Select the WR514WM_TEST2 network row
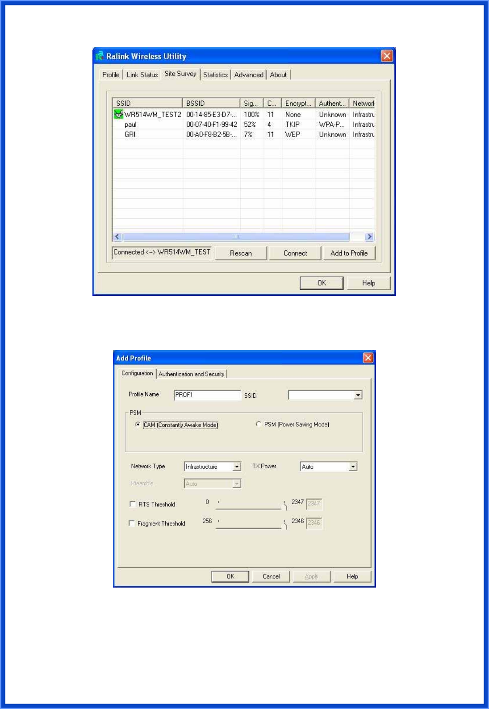This screenshot has width=489, height=709. (x=244, y=114)
